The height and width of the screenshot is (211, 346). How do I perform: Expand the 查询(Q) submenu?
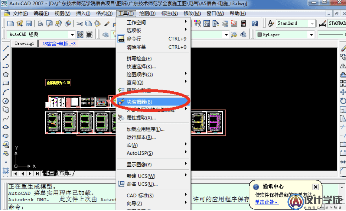pyautogui.click(x=153, y=83)
